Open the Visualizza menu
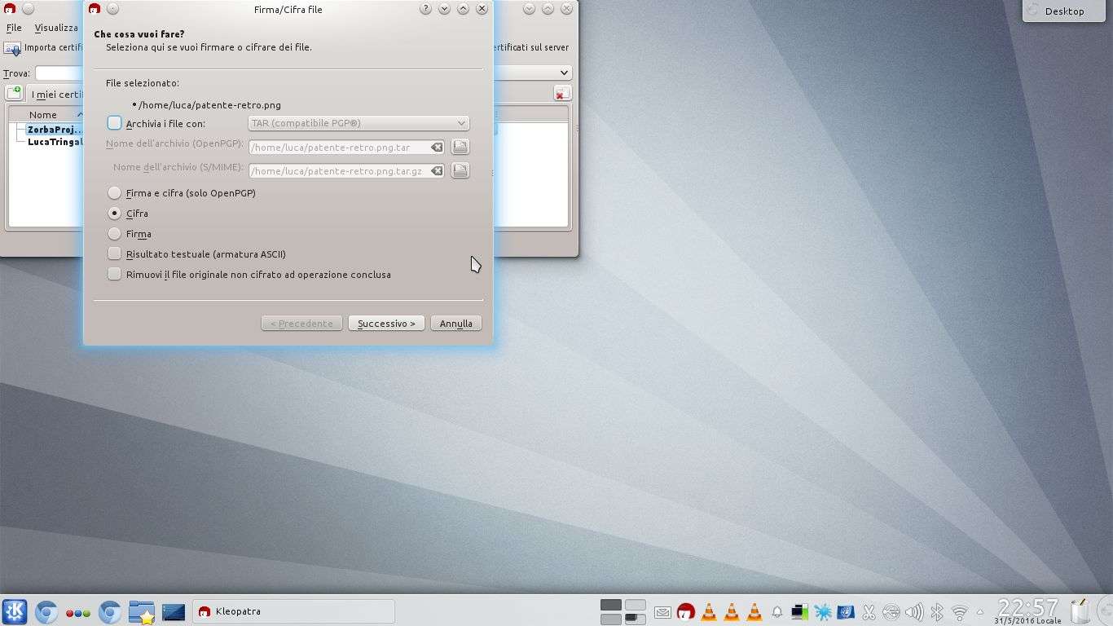This screenshot has height=626, width=1113. 56,28
